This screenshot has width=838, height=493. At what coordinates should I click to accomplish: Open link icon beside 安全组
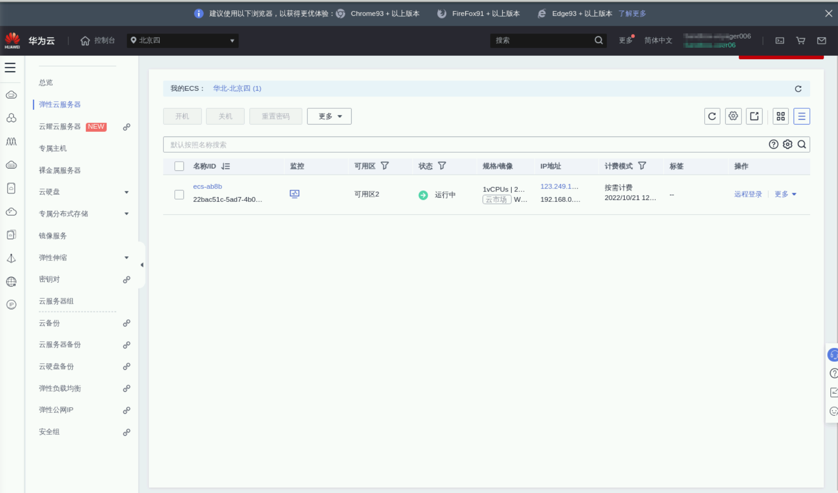click(x=127, y=432)
